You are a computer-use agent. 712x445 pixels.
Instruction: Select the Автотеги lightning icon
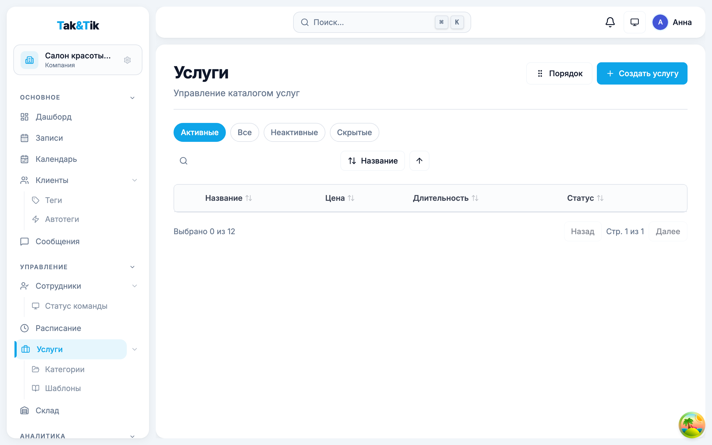click(36, 219)
